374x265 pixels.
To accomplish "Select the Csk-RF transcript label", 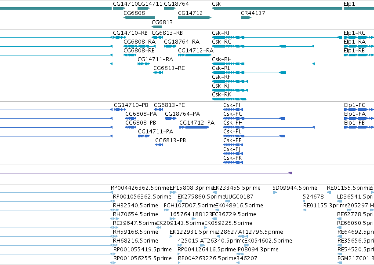I will [221, 77].
